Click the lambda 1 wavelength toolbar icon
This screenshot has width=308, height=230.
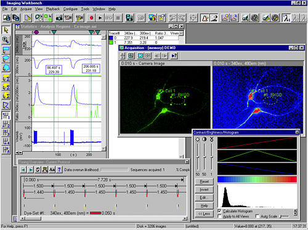point(286,18)
